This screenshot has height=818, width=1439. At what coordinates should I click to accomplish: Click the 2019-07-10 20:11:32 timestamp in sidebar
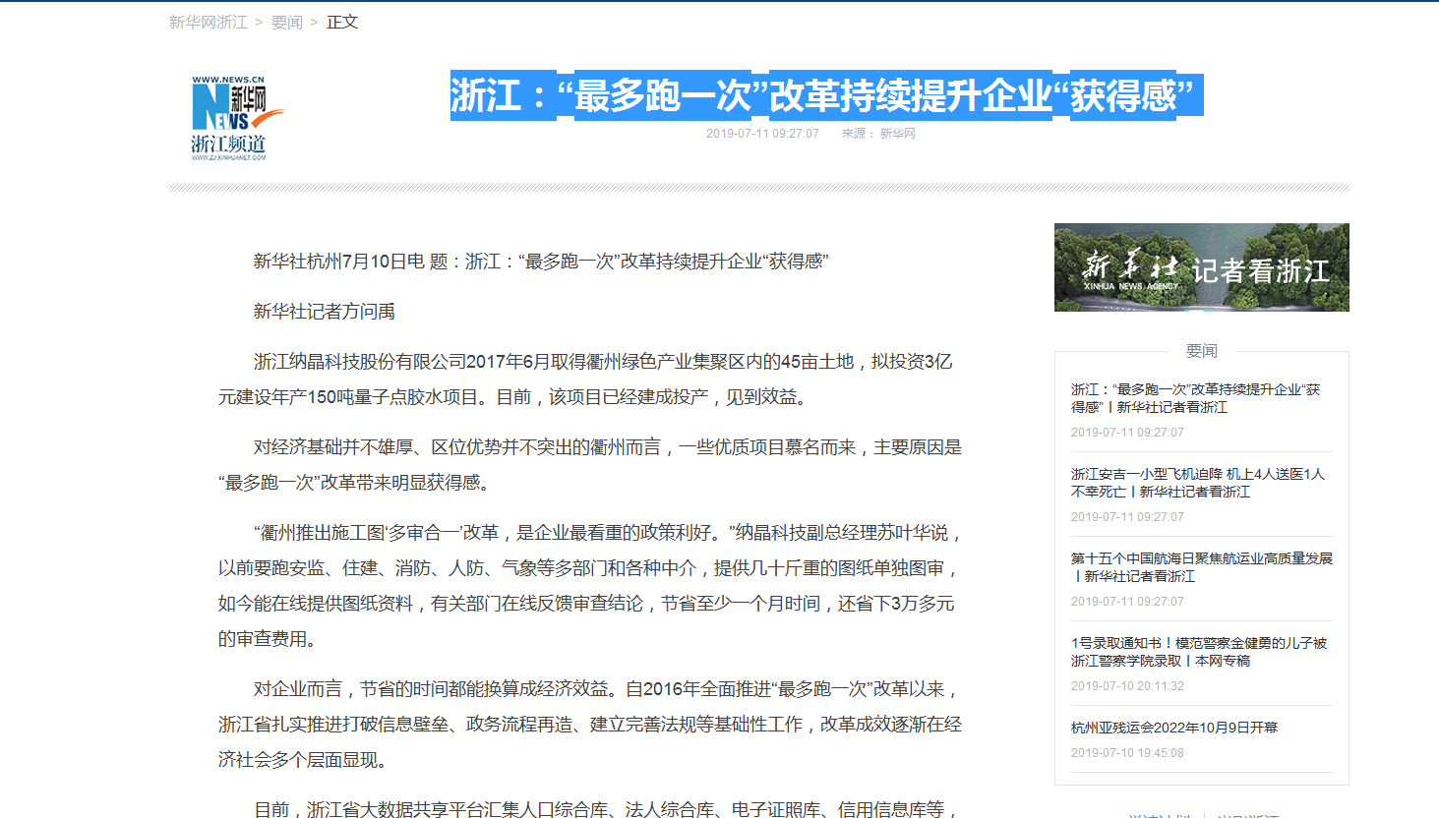click(x=1127, y=686)
